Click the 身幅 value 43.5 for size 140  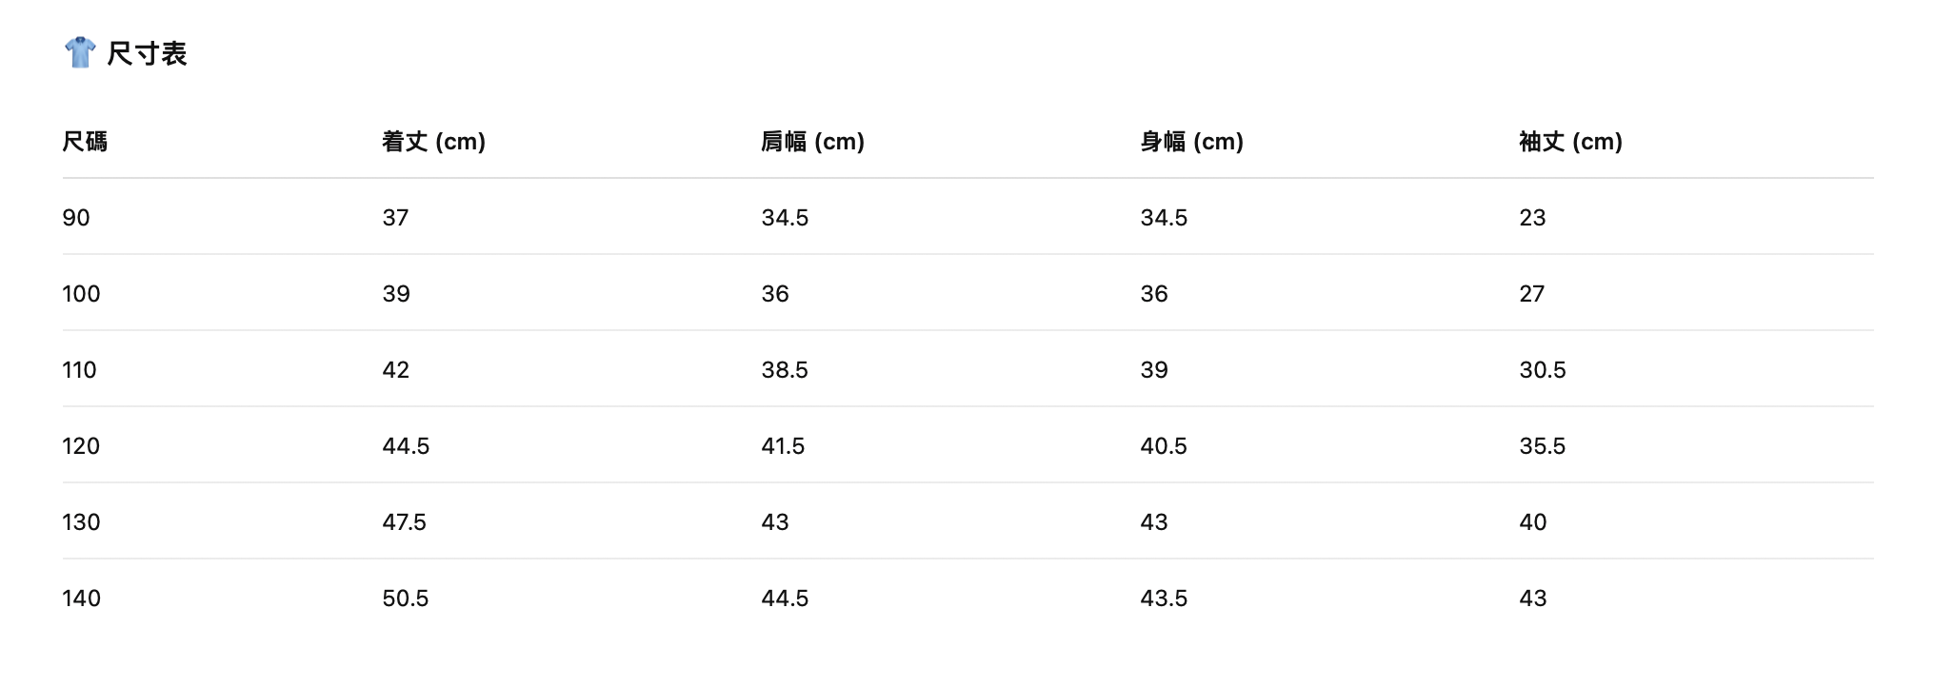[1164, 599]
